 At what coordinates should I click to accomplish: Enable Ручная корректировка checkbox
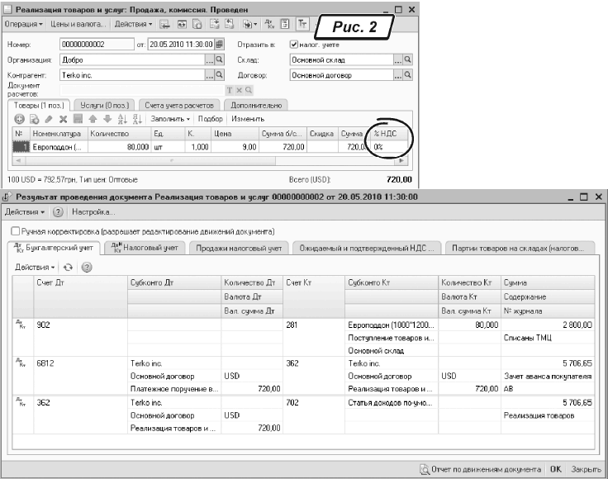click(x=15, y=231)
